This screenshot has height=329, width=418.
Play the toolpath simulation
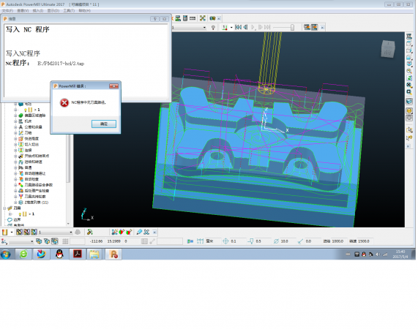coord(253,27)
